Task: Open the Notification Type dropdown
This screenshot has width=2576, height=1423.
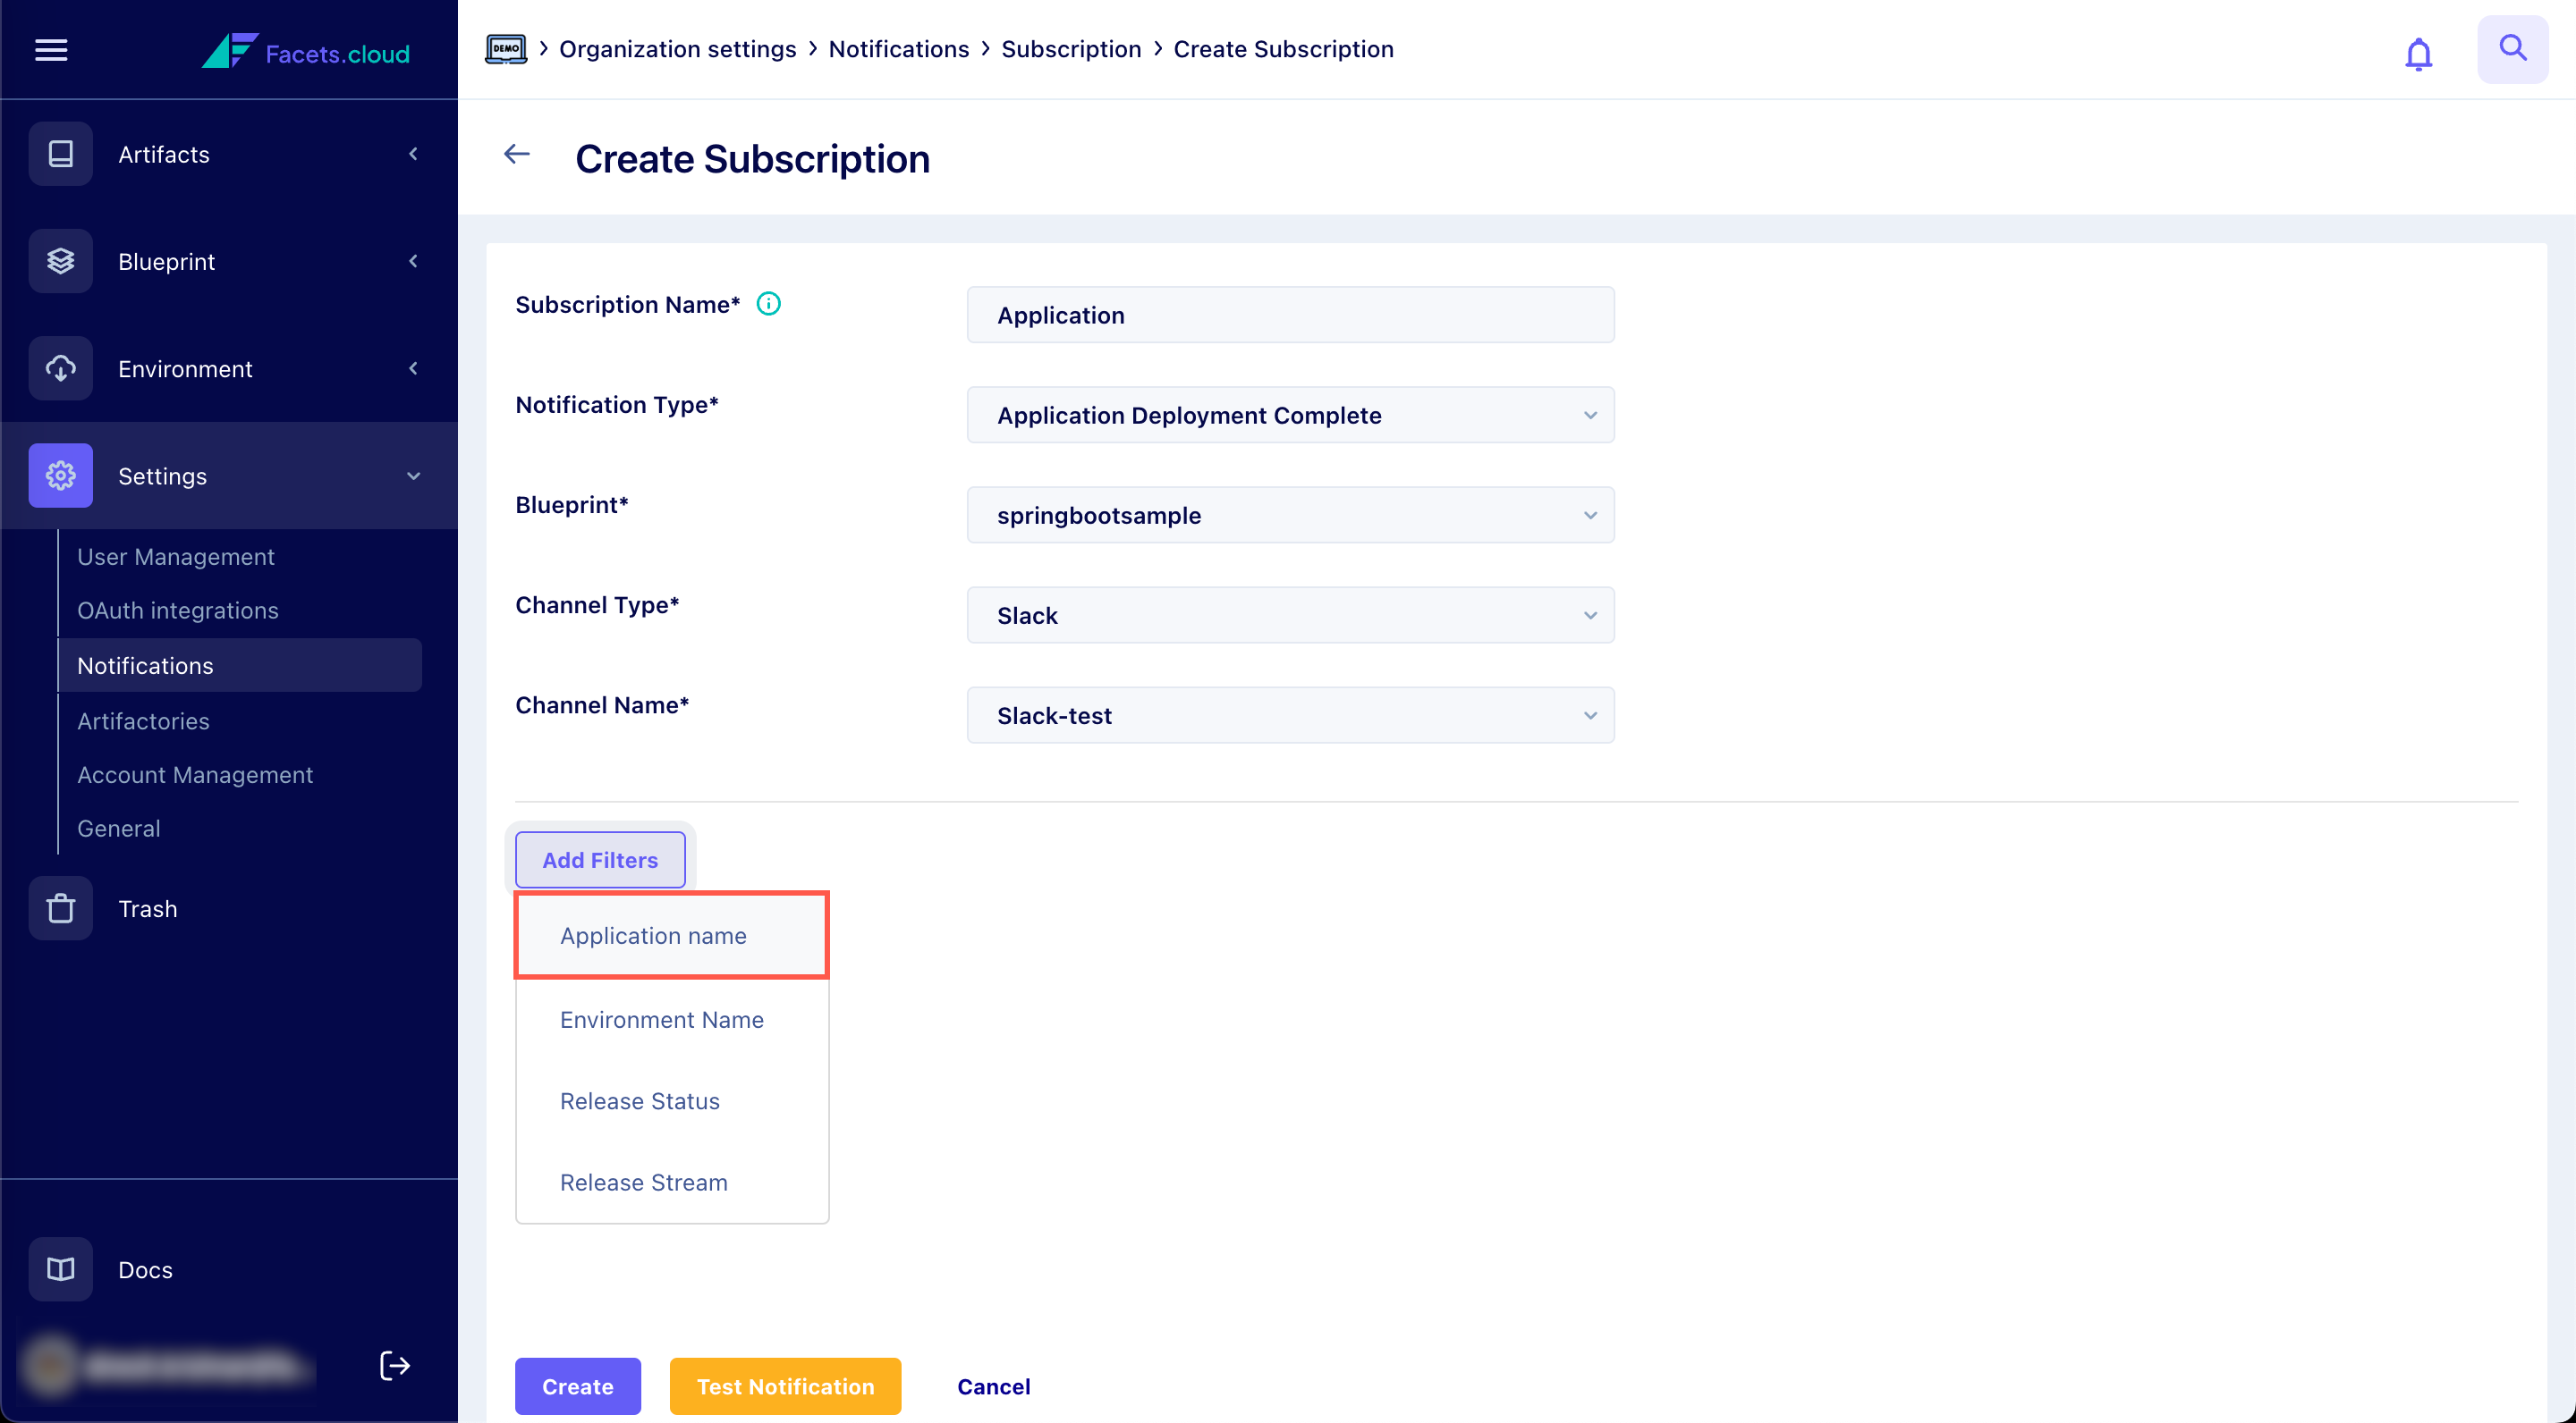Action: [1290, 415]
